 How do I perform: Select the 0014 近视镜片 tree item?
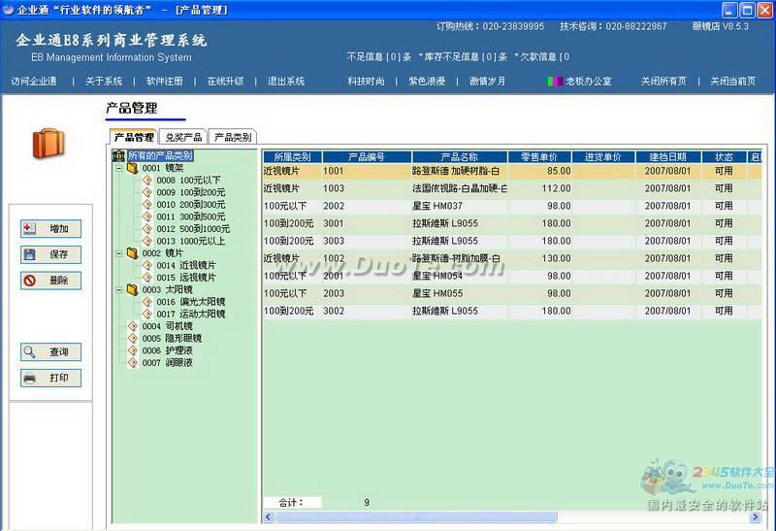click(186, 266)
